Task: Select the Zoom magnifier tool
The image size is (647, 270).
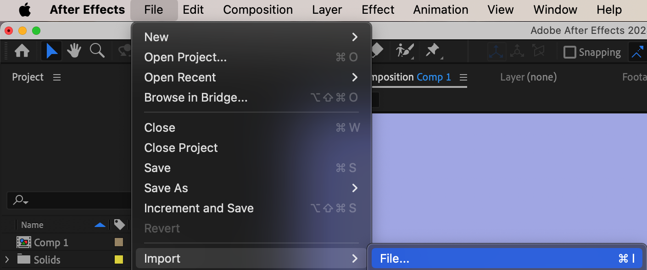Action: point(97,51)
